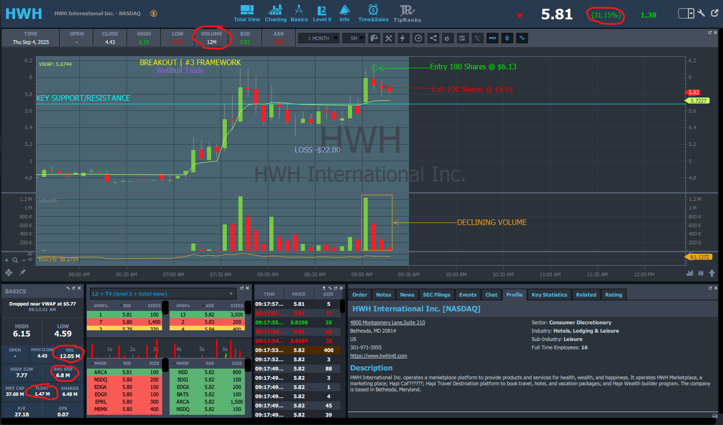Toggle the blue horizontal arrows chart button
Viewport: 723px width, 425px height.
coord(522,38)
